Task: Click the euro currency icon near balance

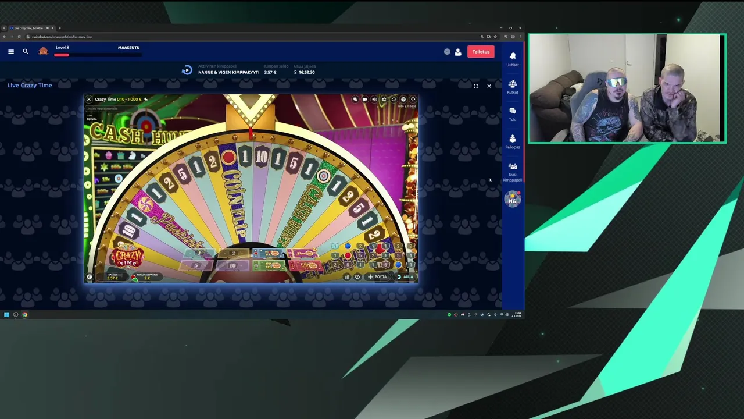Action: point(90,277)
